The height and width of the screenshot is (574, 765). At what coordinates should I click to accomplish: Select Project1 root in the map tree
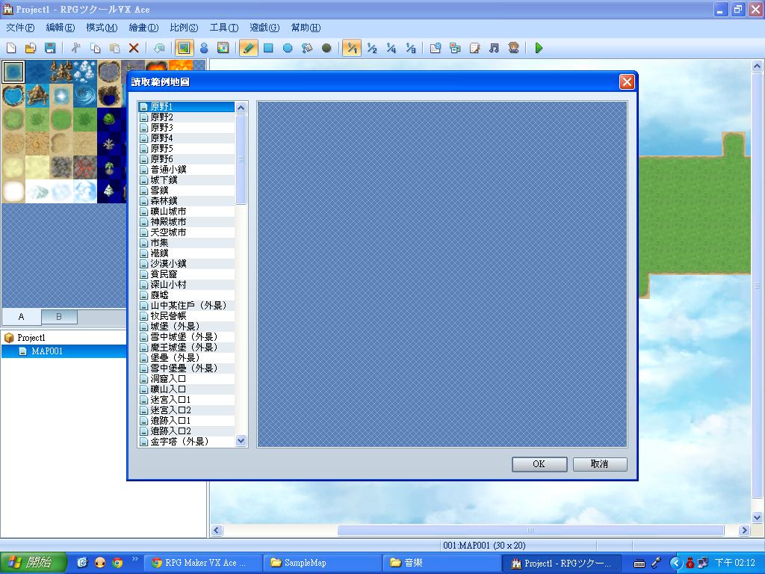point(31,337)
